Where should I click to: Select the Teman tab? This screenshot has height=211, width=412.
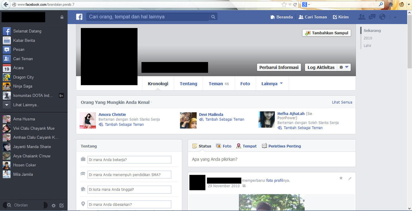tap(219, 84)
